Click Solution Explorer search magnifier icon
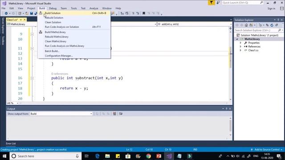This screenshot has width=285, height=160. pos(280,30)
